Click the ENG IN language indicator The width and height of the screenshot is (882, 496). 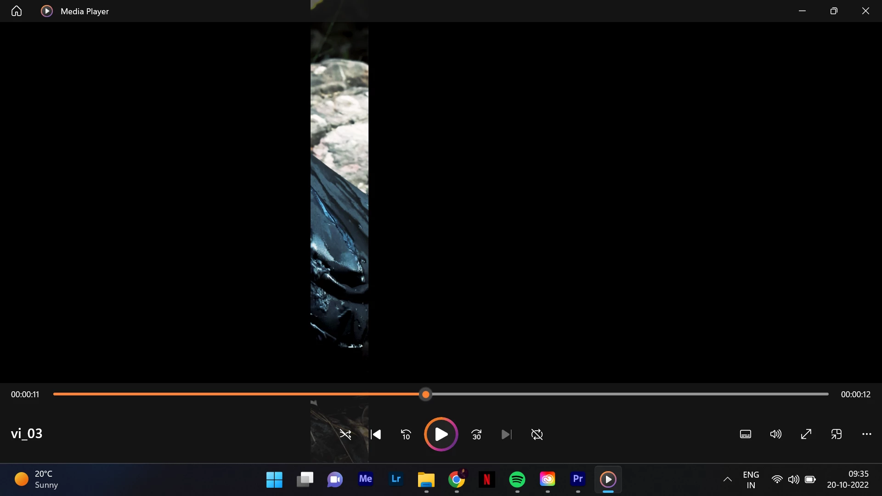pos(751,479)
